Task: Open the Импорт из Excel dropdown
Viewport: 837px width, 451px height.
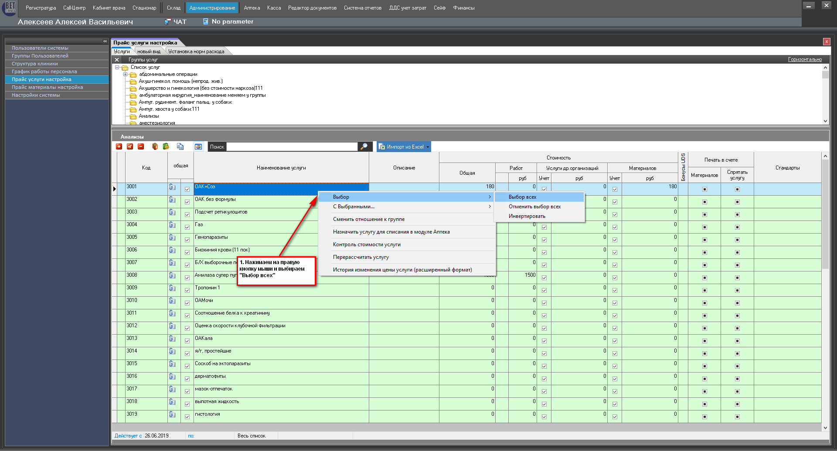Action: (428, 147)
